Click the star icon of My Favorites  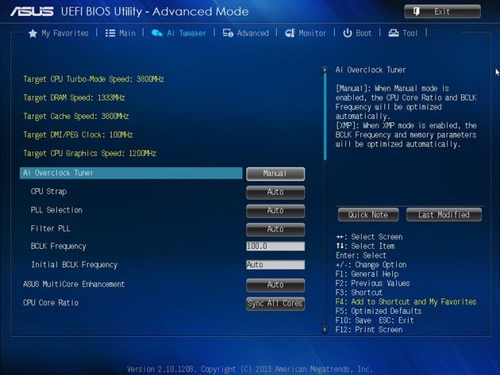pos(33,33)
